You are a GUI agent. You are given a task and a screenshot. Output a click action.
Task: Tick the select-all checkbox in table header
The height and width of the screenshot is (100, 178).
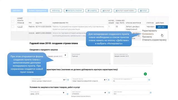13,21
